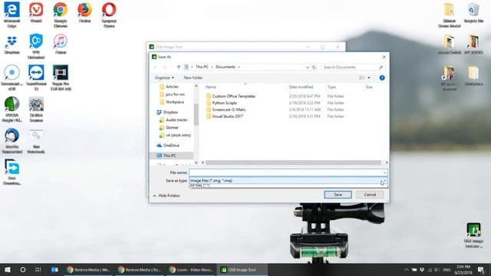Open the Vivaldi browser shortcut

36,12
